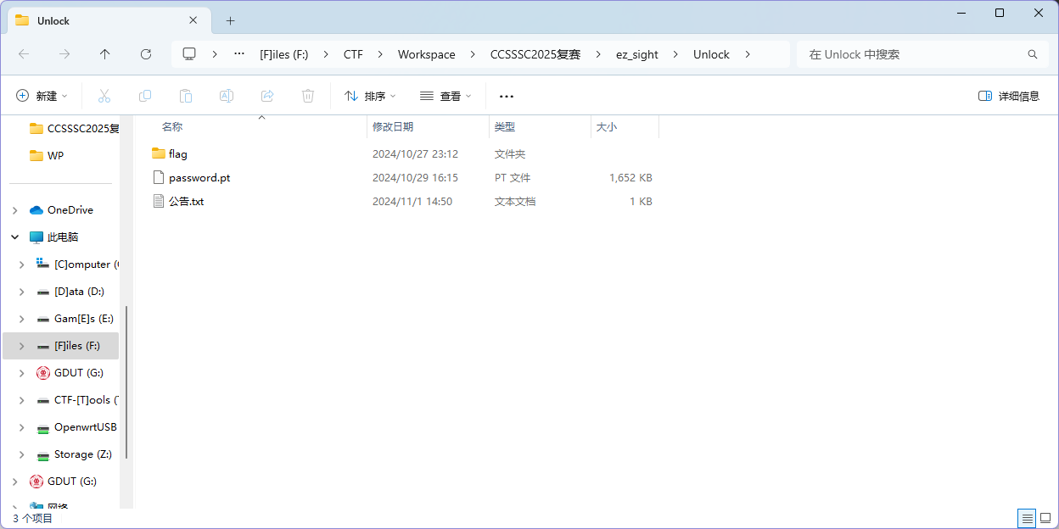Click the 新建 new item button
Image resolution: width=1059 pixels, height=529 pixels.
click(x=42, y=96)
